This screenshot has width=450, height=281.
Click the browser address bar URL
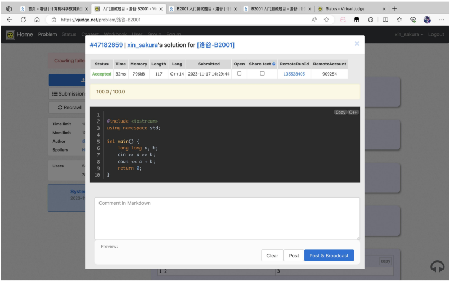click(101, 20)
